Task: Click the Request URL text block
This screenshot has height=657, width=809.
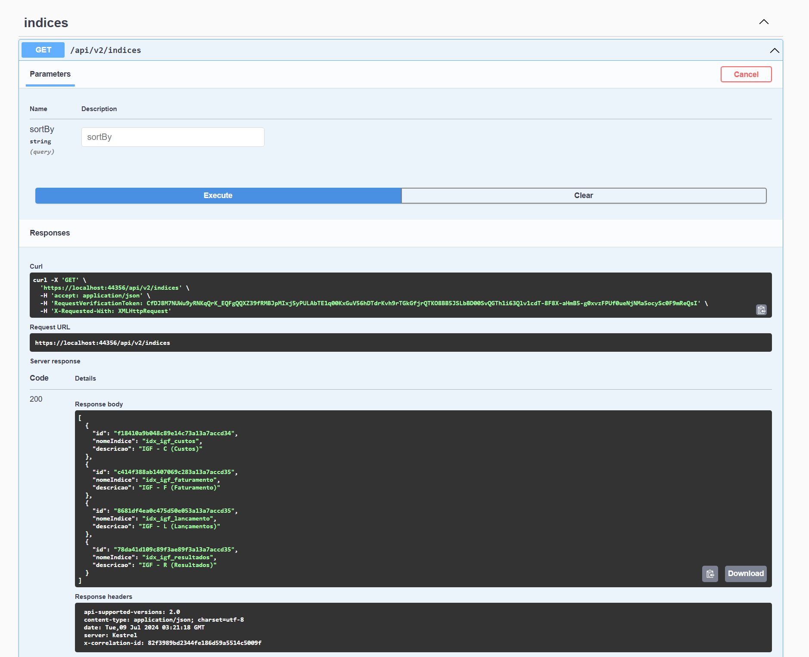Action: (x=103, y=343)
